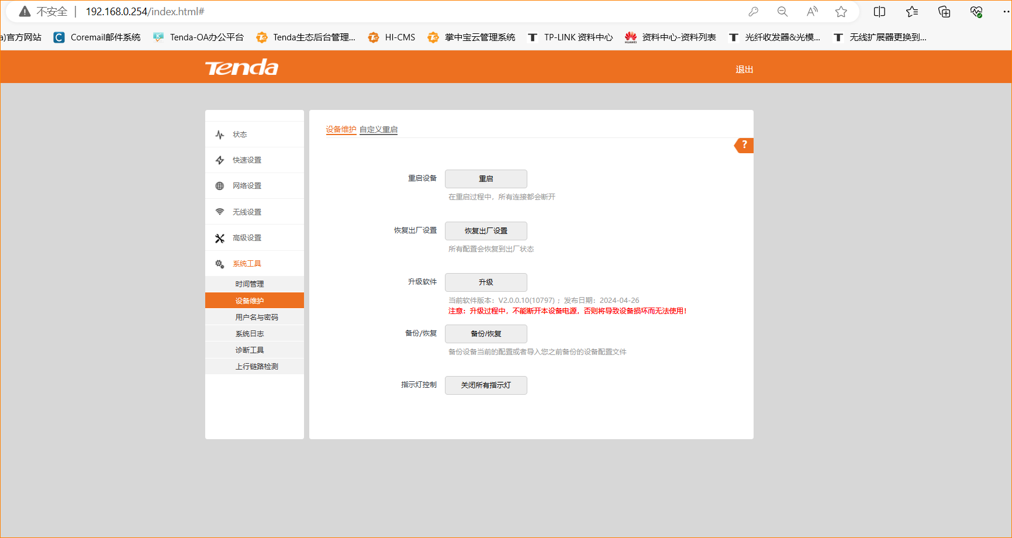This screenshot has width=1012, height=538.
Task: Click the red 注意 upgrade warning text
Action: coord(567,311)
